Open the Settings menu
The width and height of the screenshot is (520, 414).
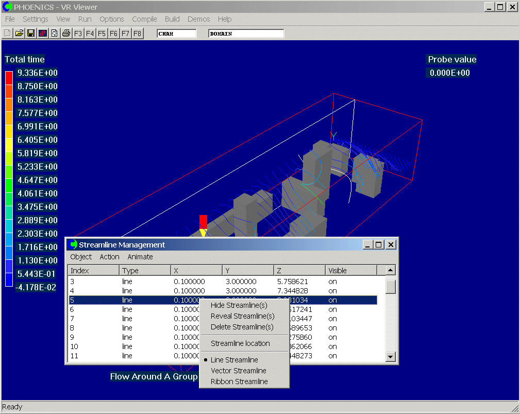coord(35,19)
